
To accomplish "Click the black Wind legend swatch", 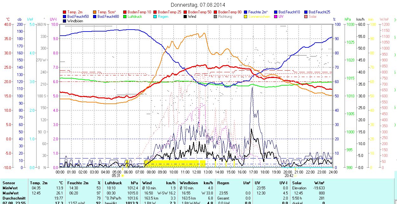I will [185, 17].
